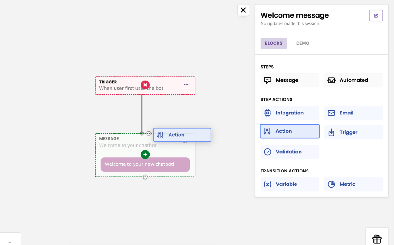Viewport: 394px width, 245px height.
Task: Choose the Email step action
Action: click(x=353, y=113)
